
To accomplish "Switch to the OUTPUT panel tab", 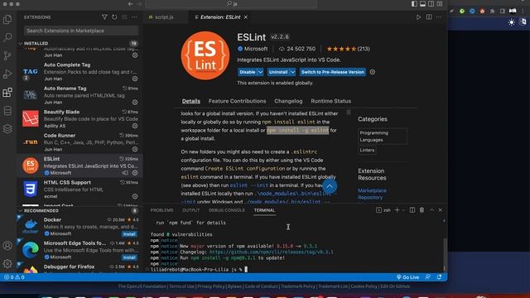I will [x=191, y=210].
